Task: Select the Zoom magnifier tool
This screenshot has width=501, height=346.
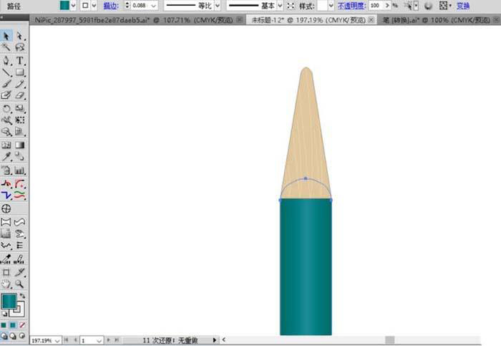Action: coord(20,284)
